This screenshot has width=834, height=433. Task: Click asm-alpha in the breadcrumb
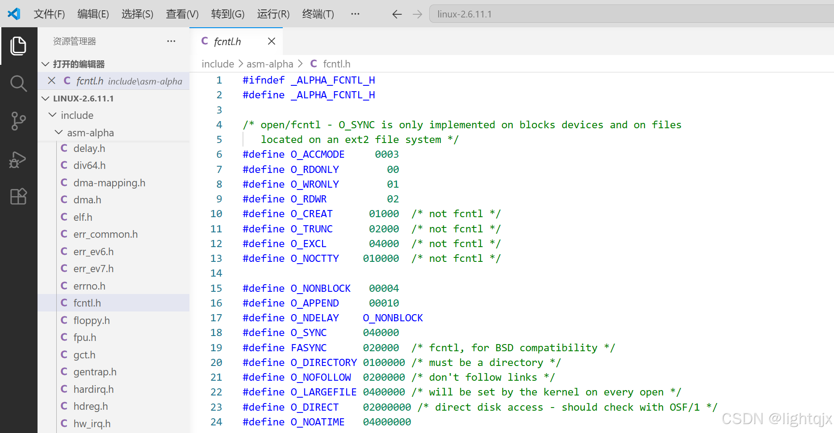(270, 64)
